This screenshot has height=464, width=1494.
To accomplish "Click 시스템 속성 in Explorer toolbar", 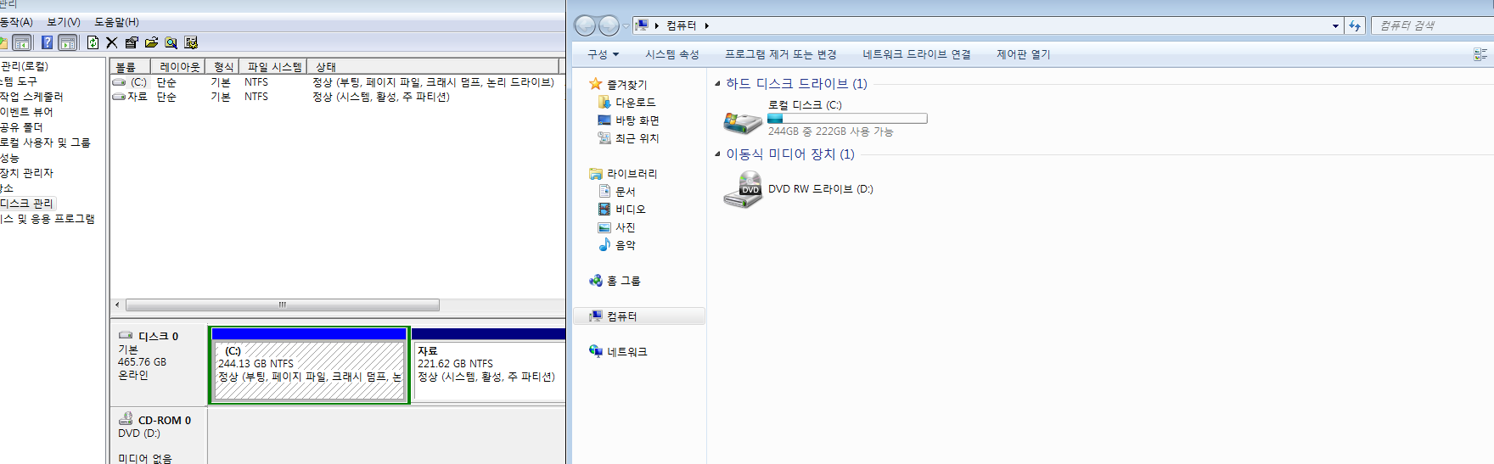I will [672, 54].
